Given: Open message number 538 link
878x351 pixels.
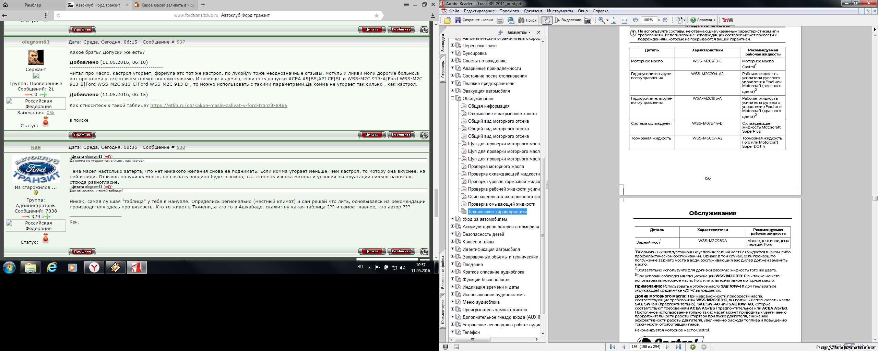Looking at the screenshot, I should pos(181,147).
